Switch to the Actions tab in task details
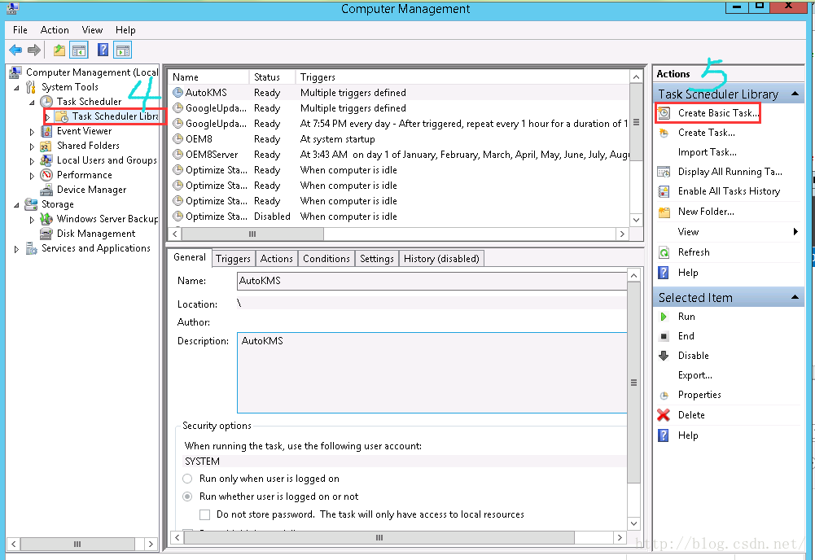The image size is (815, 560). (277, 259)
